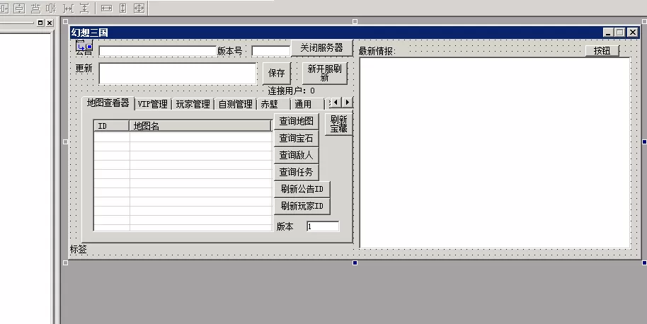The width and height of the screenshot is (647, 324).
Task: Switch to the 地图查看器 tab
Action: (108, 103)
